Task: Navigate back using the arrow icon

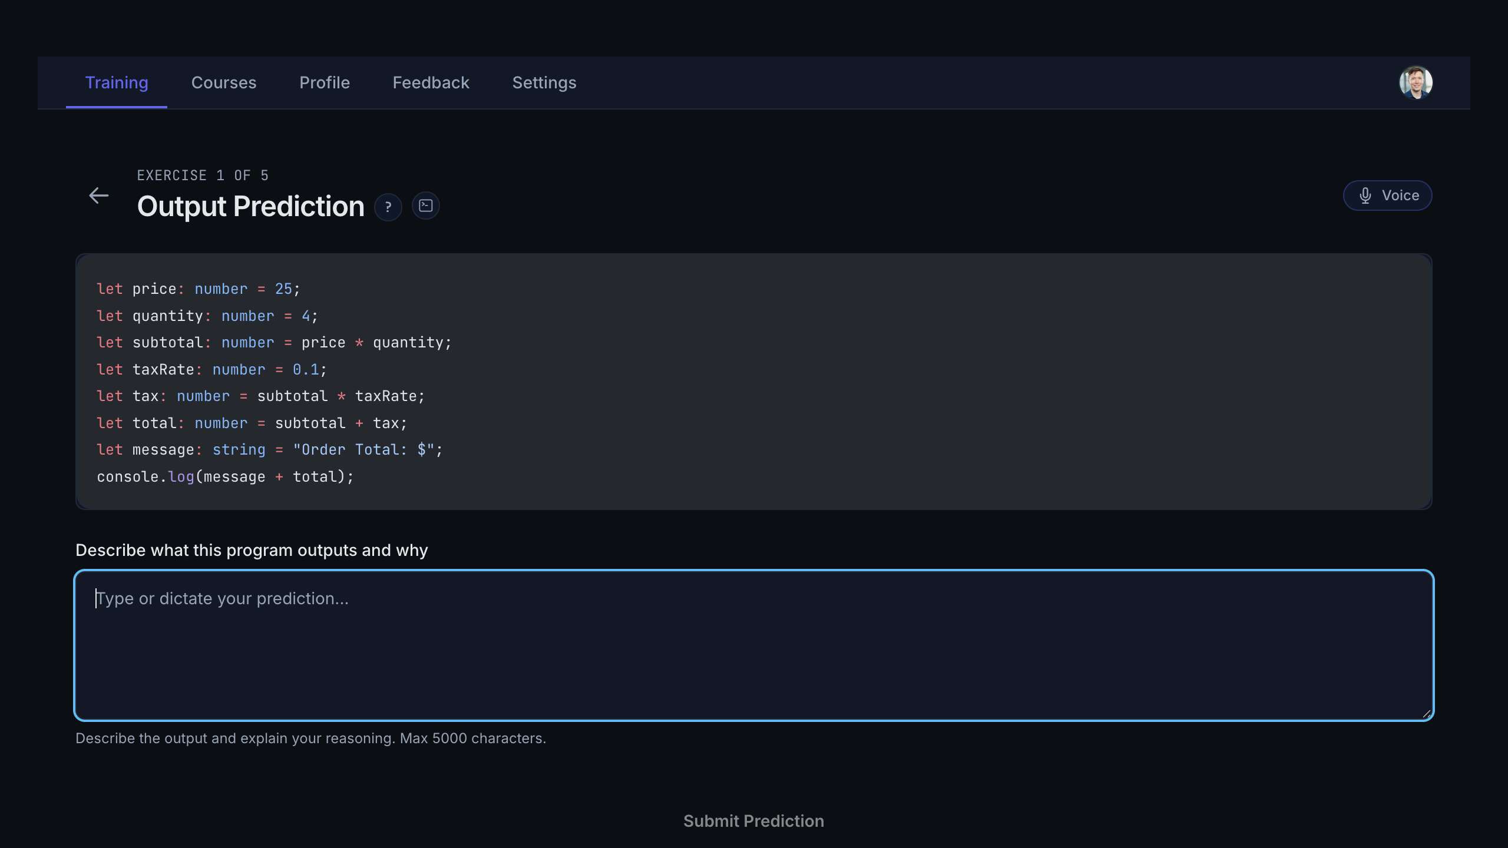Action: tap(98, 195)
